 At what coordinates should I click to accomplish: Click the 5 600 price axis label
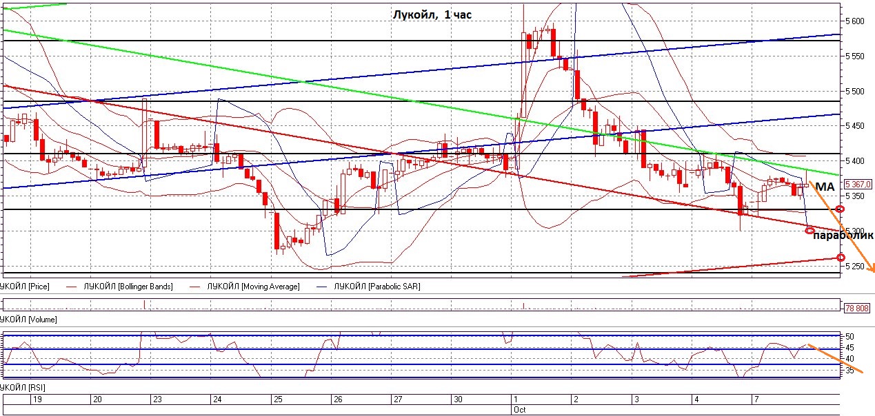click(856, 21)
